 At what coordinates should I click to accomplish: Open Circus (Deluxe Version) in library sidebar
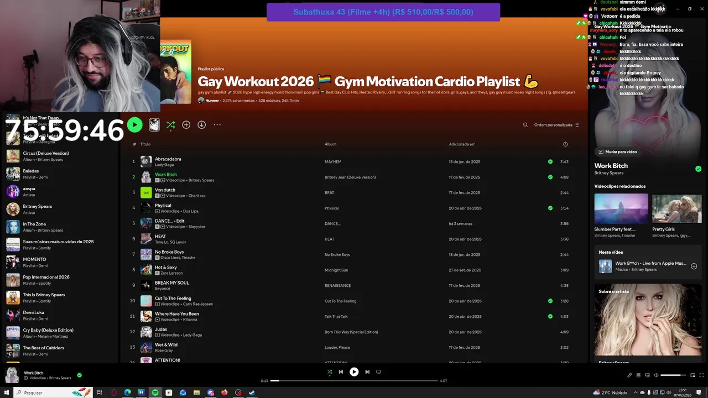61,156
